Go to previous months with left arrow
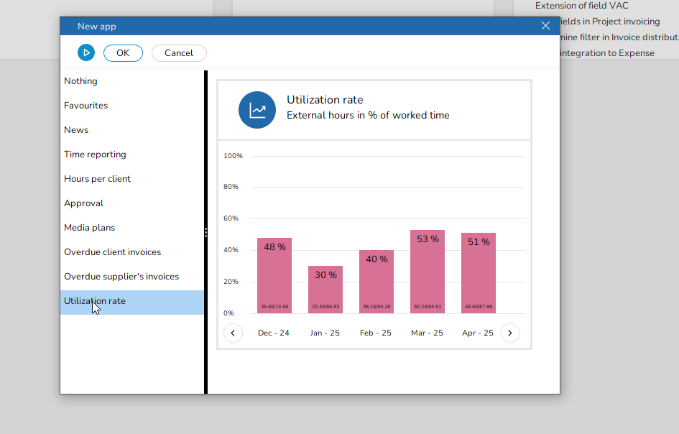Image resolution: width=679 pixels, height=434 pixels. (x=233, y=333)
